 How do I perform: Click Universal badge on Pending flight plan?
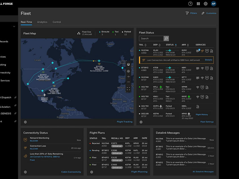point(117,153)
